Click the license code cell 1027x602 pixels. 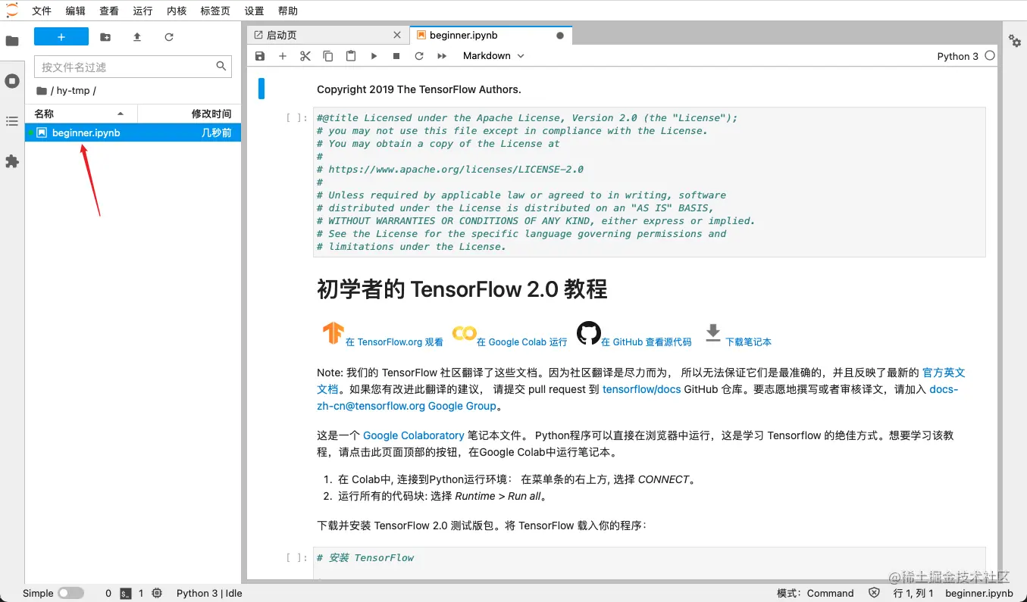pos(650,182)
